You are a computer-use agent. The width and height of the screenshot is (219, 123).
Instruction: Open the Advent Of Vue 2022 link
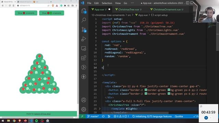42,114
